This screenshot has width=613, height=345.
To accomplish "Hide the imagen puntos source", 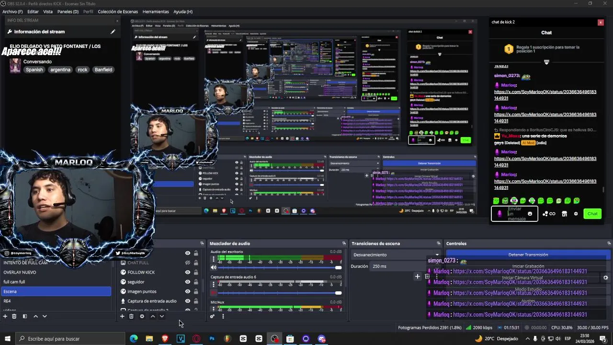I will pyautogui.click(x=188, y=291).
